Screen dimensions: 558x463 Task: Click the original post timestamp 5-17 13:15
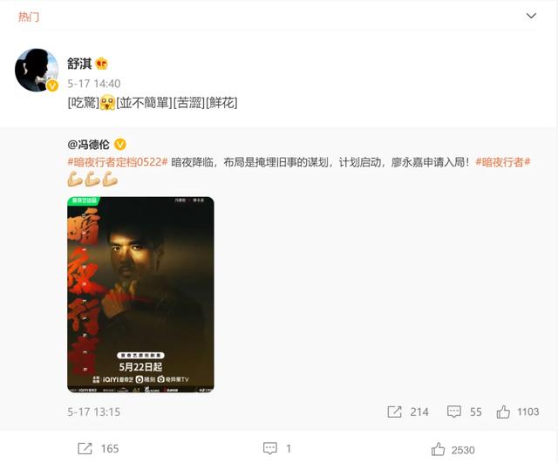(94, 412)
